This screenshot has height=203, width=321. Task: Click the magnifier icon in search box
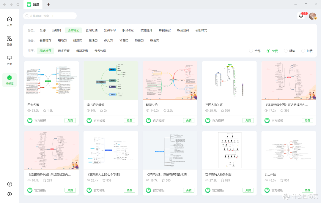point(27,16)
